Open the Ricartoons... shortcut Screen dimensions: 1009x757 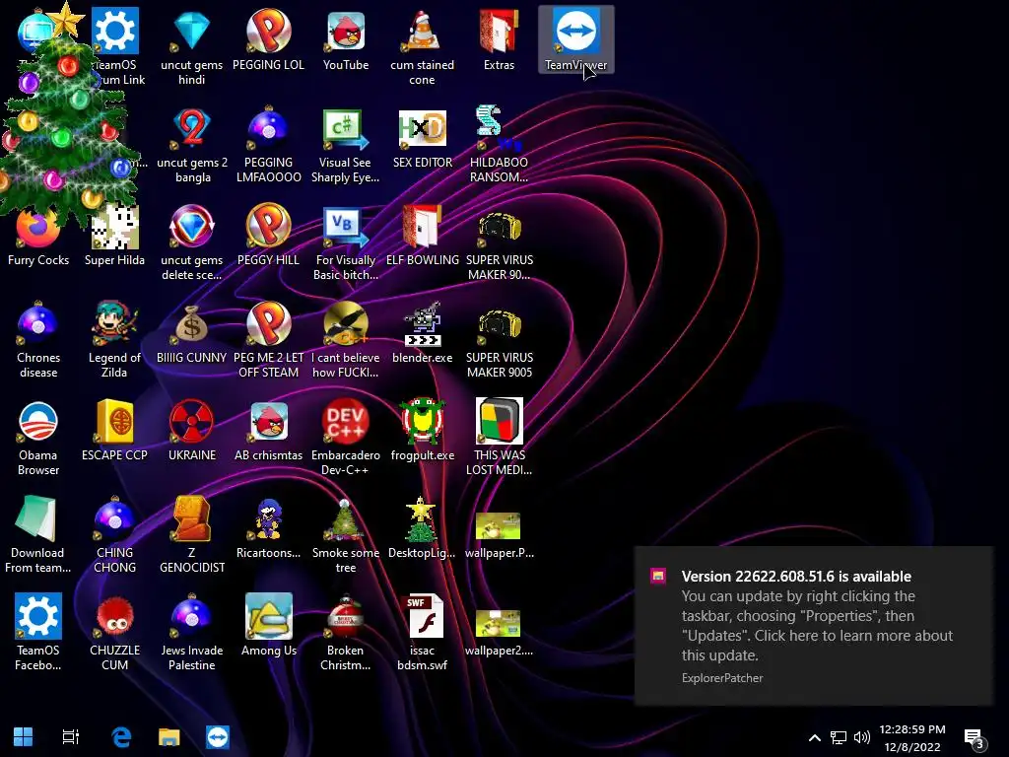(268, 528)
